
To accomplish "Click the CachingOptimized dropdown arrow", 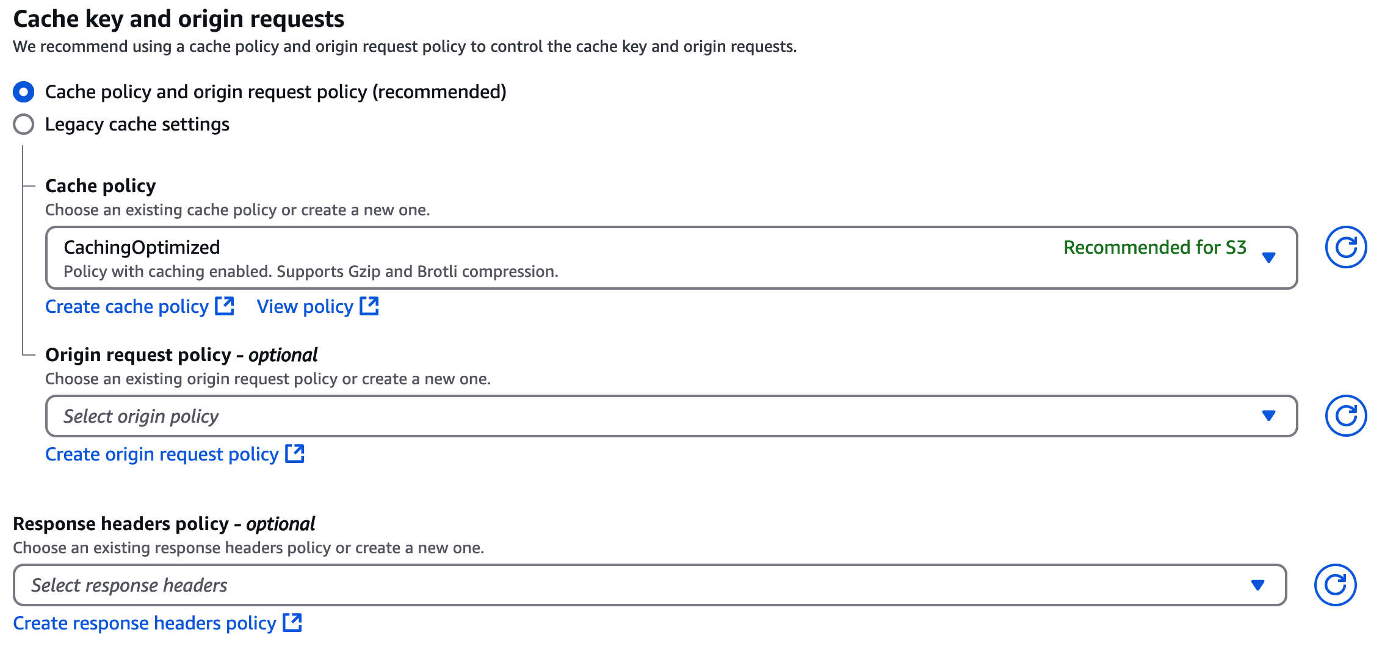I will (1268, 257).
